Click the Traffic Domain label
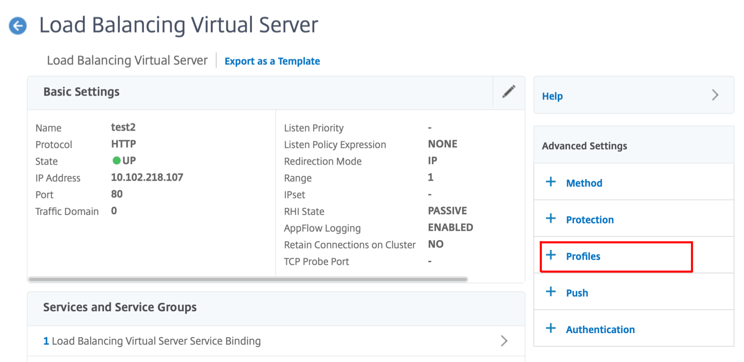Screen dimensions: 744x362 67,211
